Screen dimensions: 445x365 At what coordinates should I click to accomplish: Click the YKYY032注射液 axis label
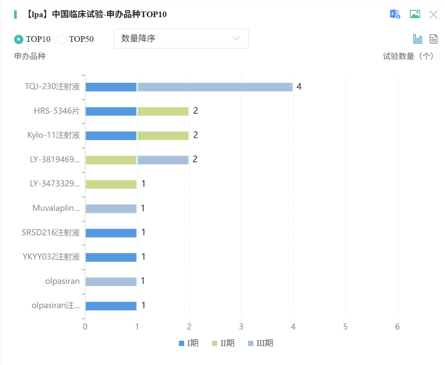[x=51, y=257]
